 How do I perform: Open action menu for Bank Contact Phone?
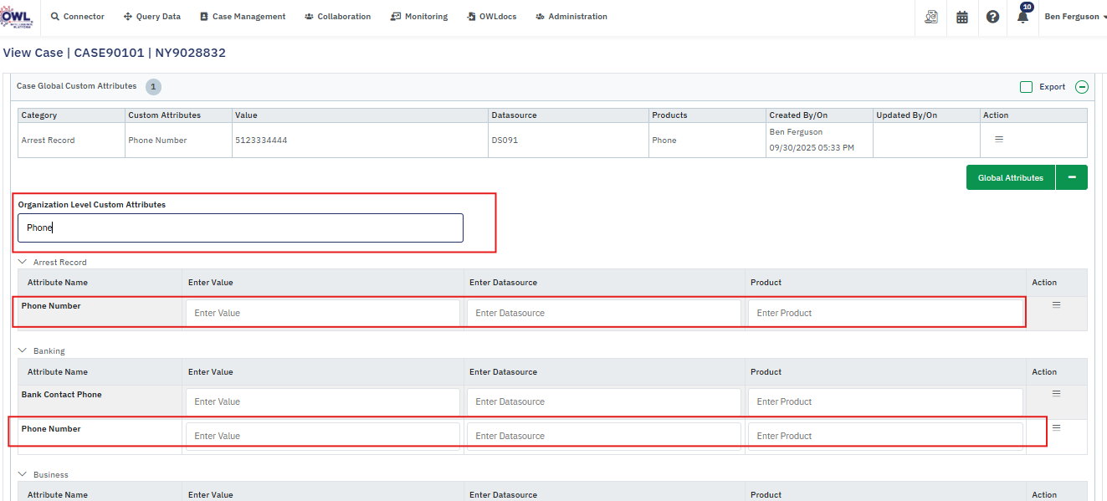(x=1056, y=393)
